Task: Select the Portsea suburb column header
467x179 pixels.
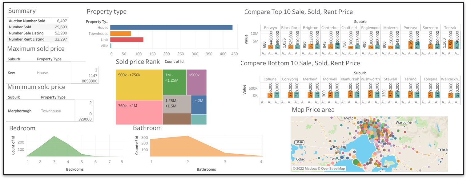Action: [410, 28]
